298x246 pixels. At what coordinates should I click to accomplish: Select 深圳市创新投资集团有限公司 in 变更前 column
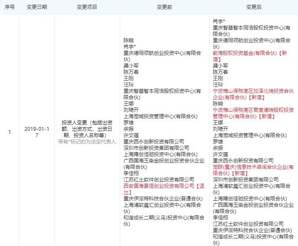tap(156, 148)
